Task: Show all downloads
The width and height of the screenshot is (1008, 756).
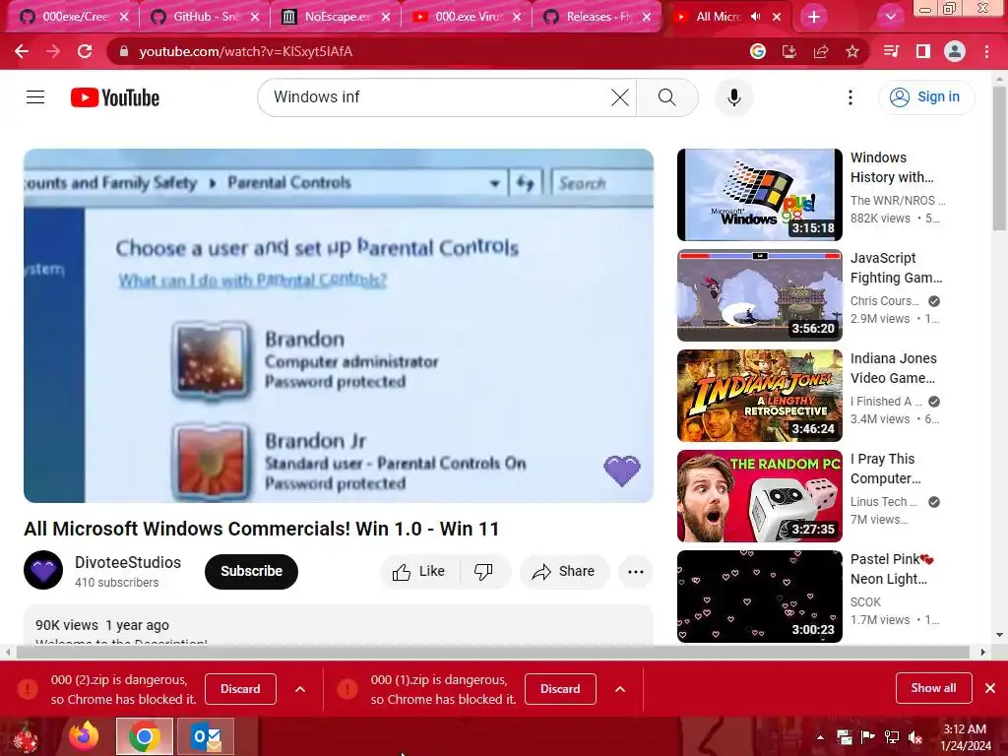Action: tap(933, 688)
